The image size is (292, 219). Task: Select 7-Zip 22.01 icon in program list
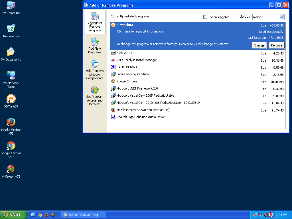113,53
